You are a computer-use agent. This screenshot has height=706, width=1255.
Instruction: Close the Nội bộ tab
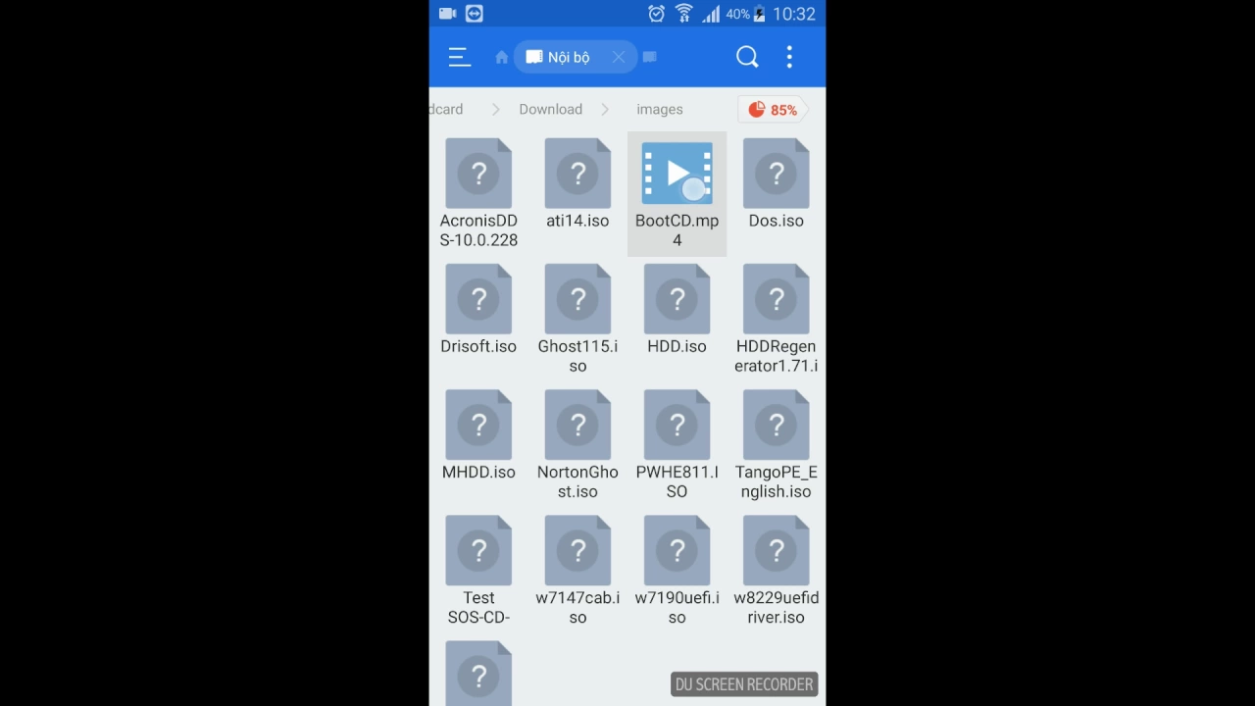(x=619, y=57)
